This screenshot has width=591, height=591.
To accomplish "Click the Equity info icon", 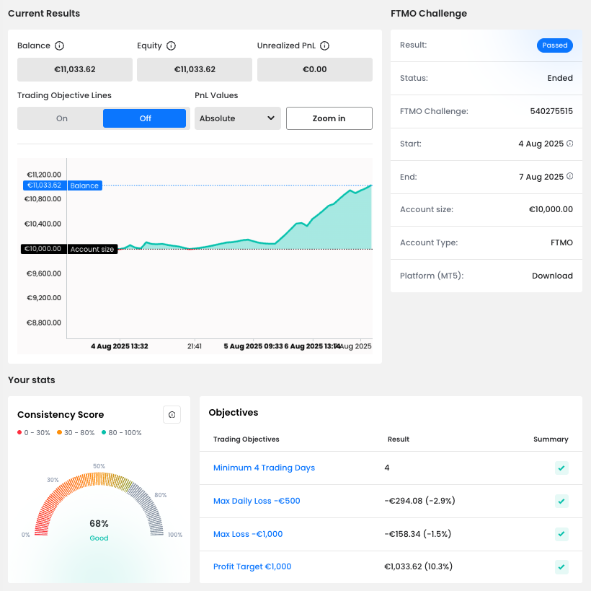I will coord(171,45).
